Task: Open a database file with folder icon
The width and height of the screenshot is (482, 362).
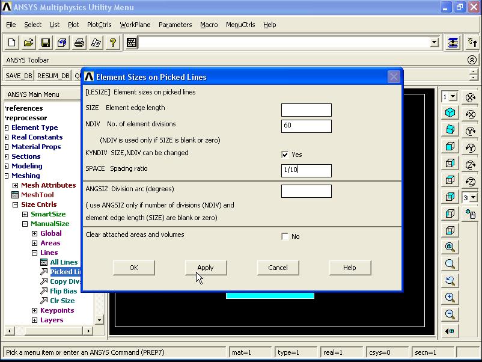Action: coord(29,43)
